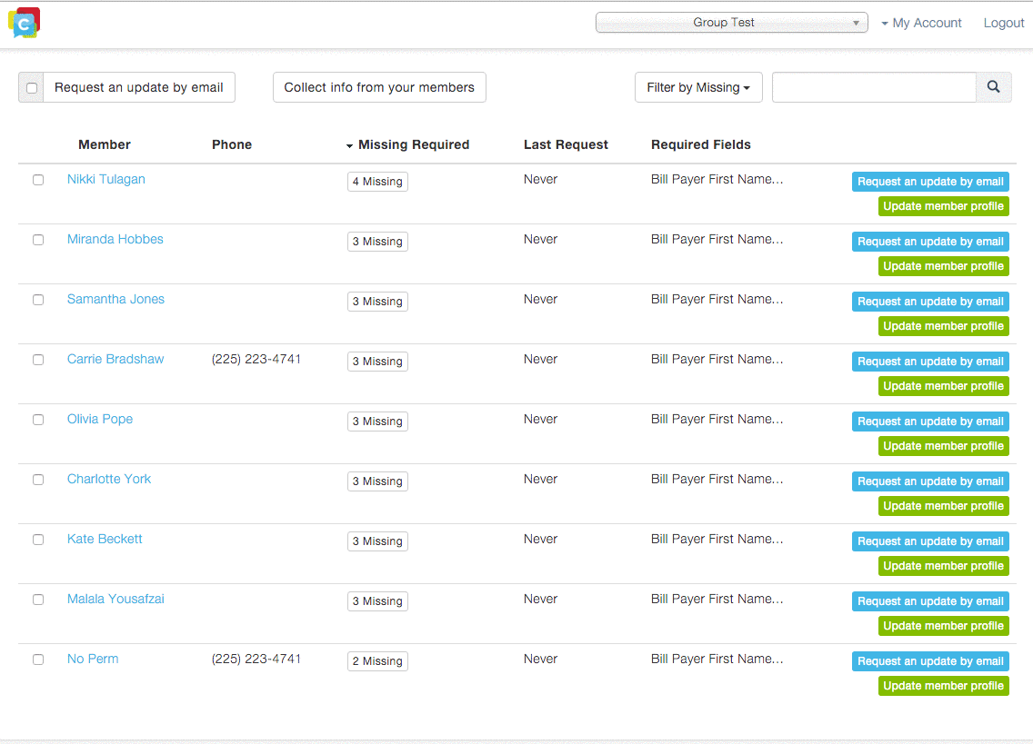
Task: Click Update member profile for Olivia Pope
Action: click(943, 446)
